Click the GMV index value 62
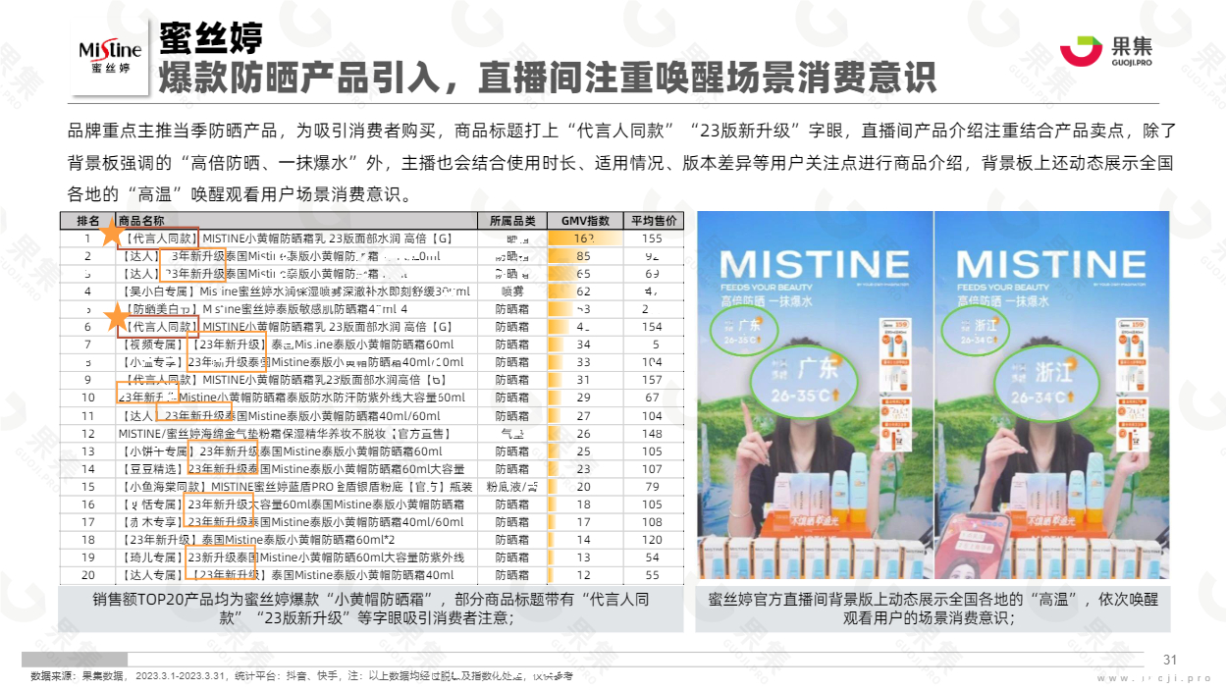1227x690 pixels. point(584,292)
